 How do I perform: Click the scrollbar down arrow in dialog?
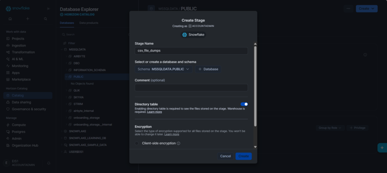point(255,147)
